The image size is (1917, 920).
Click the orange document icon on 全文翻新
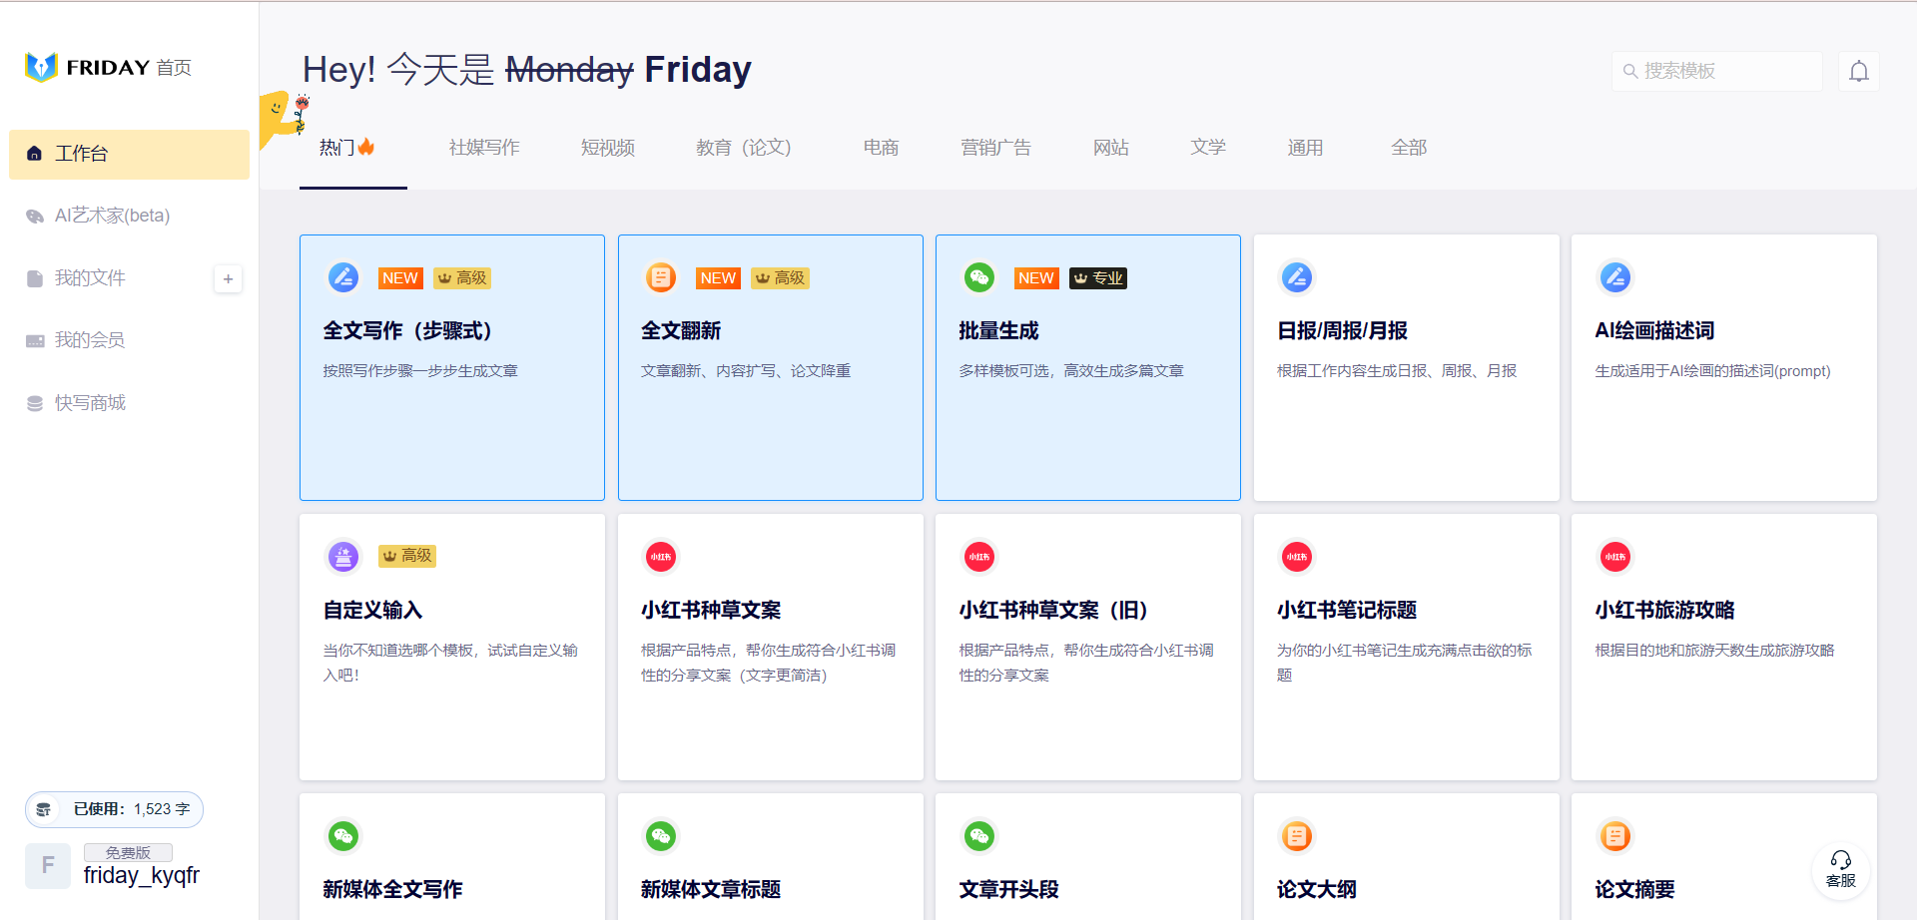click(x=661, y=277)
